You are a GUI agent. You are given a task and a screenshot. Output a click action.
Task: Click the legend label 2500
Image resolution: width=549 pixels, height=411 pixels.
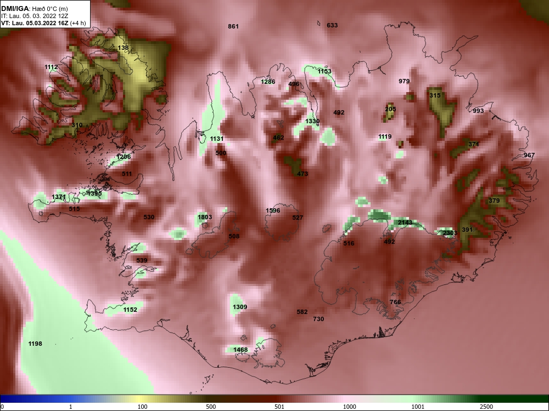(486, 407)
